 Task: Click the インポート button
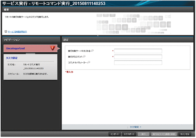click(x=114, y=134)
